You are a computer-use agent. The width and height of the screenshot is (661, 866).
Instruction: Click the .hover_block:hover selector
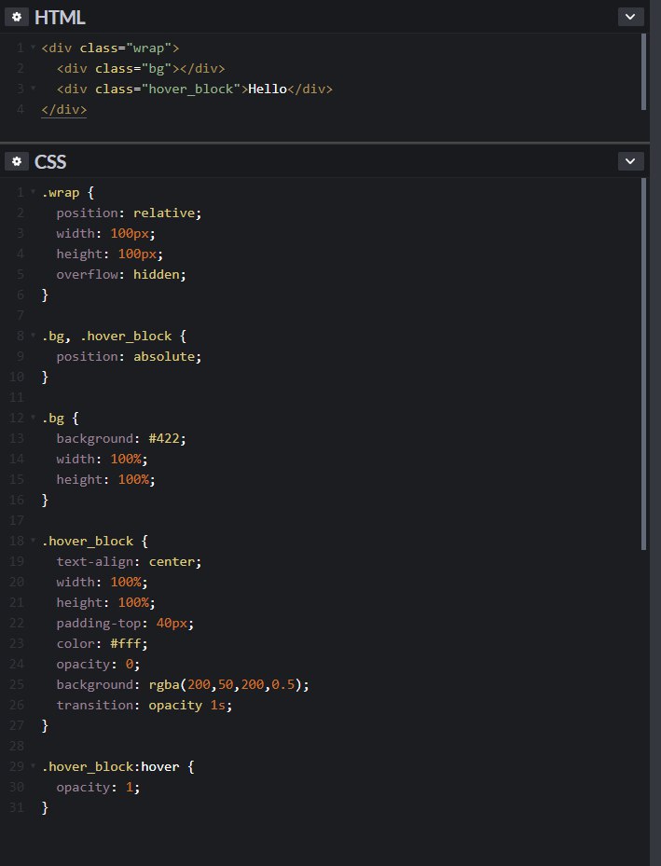(x=110, y=767)
